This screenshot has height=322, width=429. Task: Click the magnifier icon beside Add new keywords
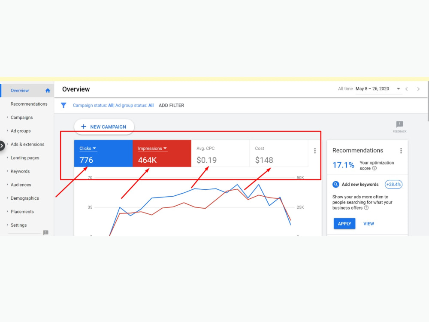click(336, 185)
